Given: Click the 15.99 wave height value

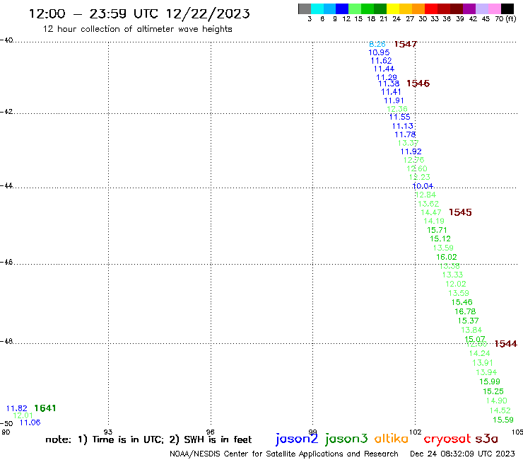Looking at the screenshot, I should coord(490,381).
